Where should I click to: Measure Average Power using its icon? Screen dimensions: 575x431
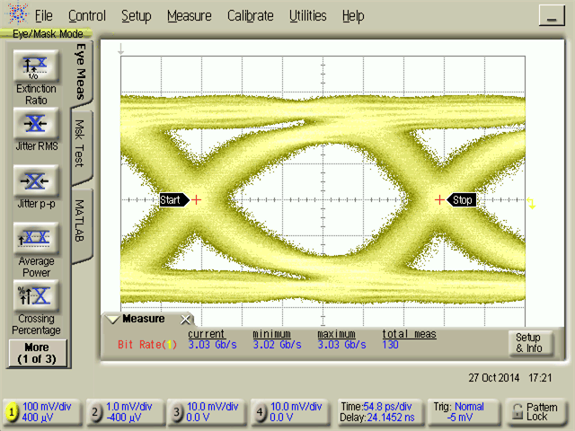(35, 237)
